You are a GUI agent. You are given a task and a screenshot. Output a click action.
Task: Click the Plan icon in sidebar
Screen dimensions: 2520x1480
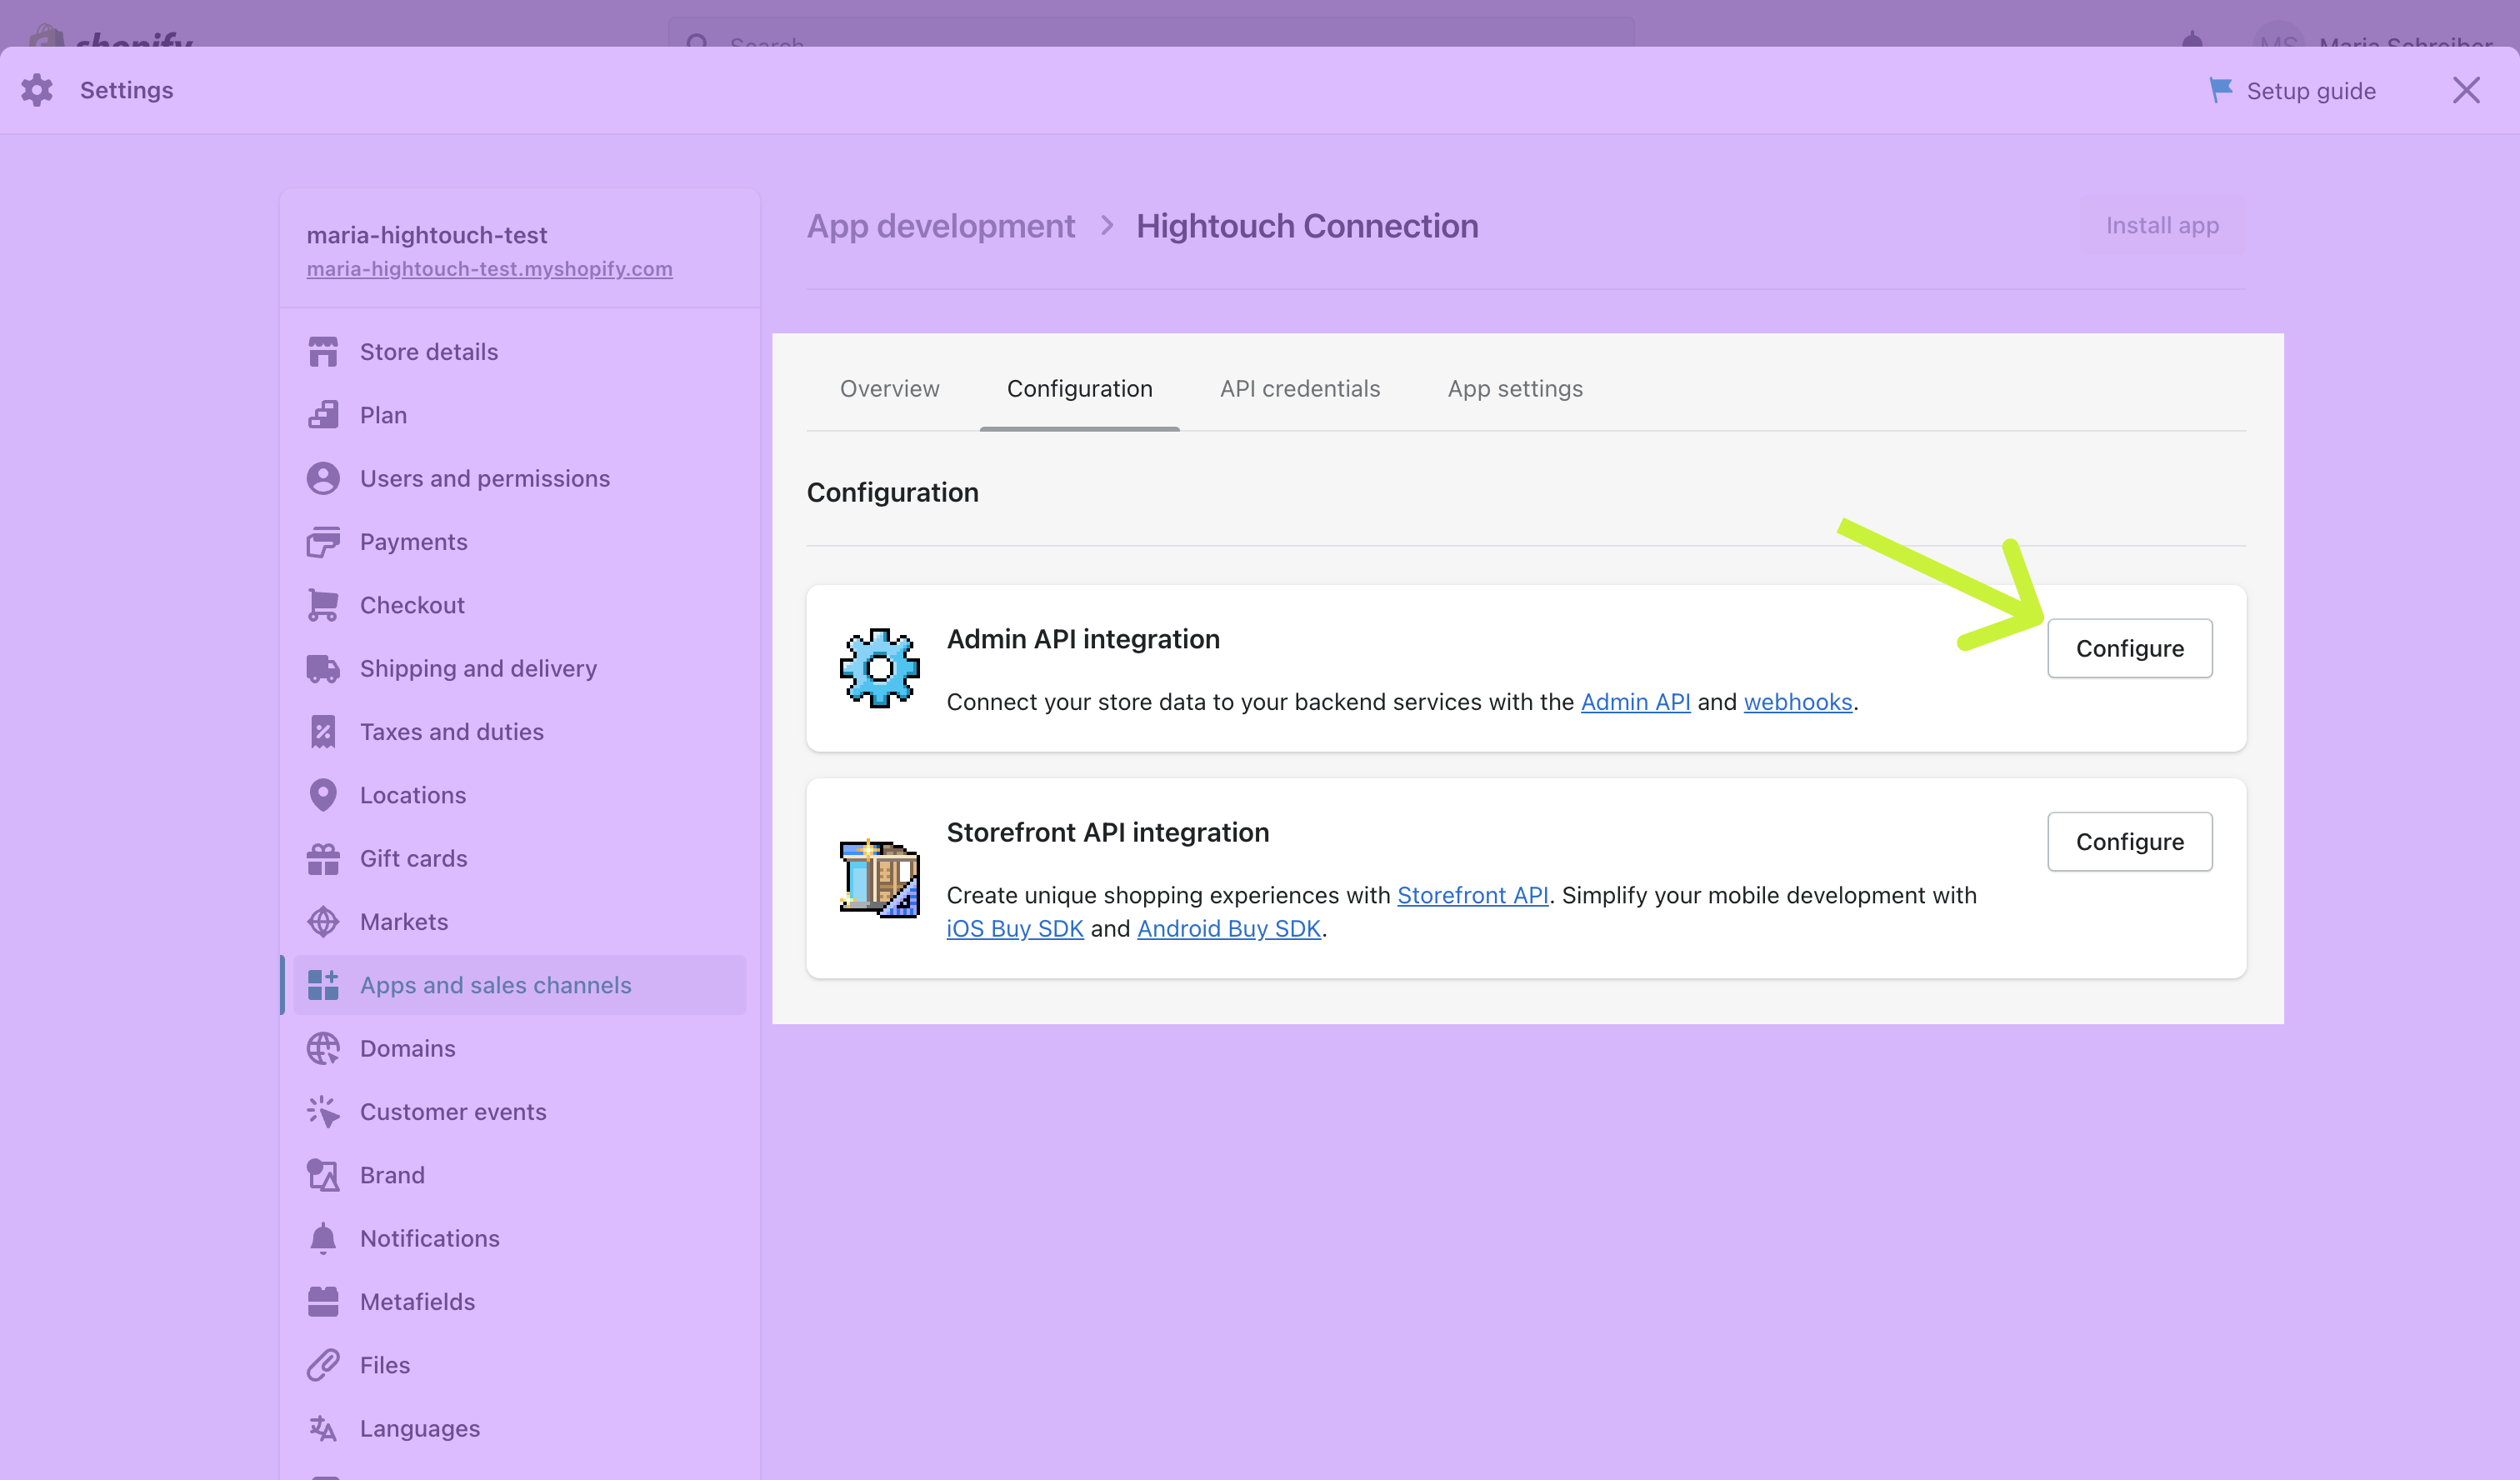pyautogui.click(x=323, y=415)
